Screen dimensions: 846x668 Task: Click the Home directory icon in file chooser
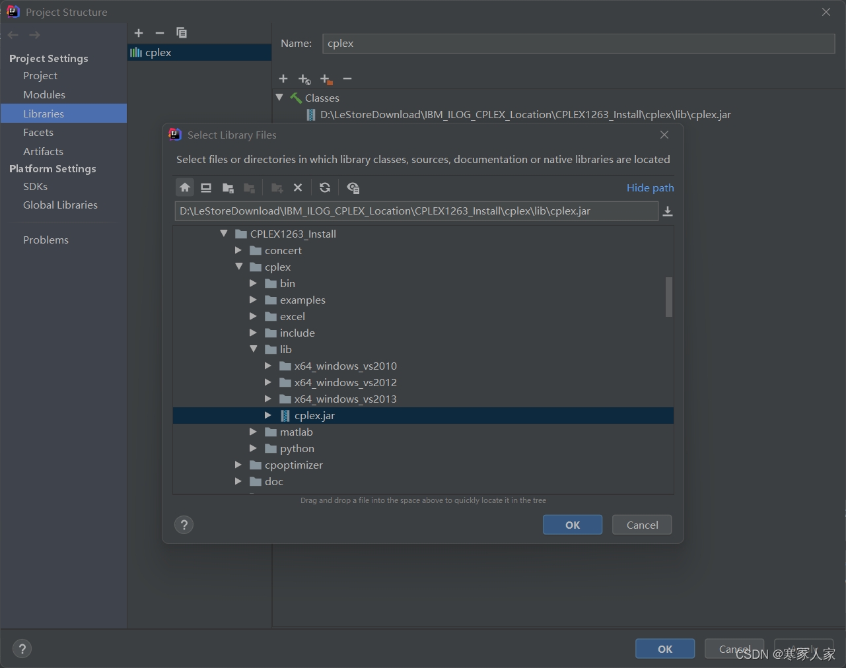(x=185, y=187)
